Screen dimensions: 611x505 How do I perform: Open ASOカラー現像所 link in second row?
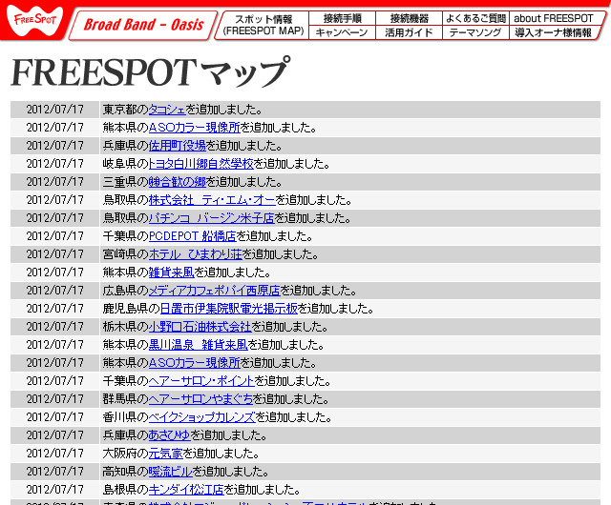click(x=194, y=128)
